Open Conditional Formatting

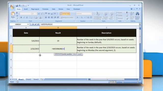pyautogui.click(x=98, y=16)
